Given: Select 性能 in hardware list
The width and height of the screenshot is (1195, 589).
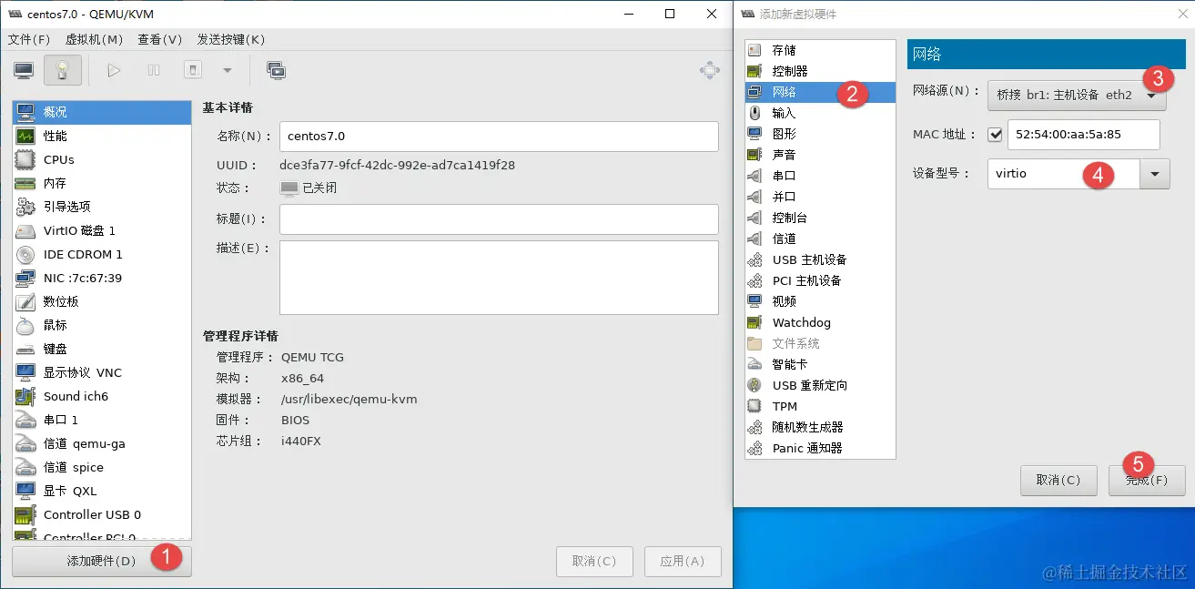Looking at the screenshot, I should [102, 136].
